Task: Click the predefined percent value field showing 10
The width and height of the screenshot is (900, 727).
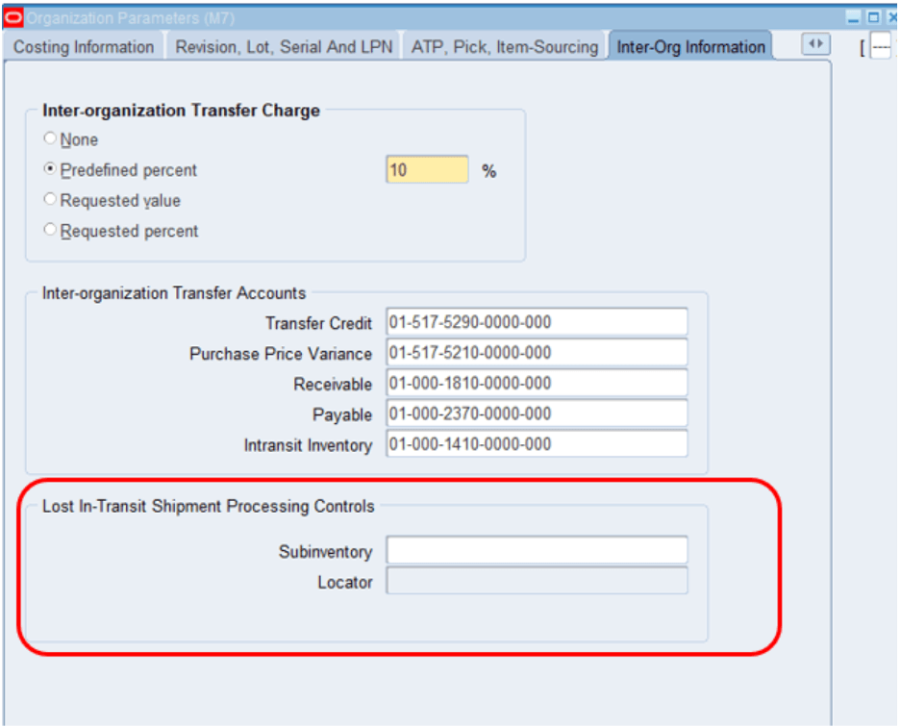Action: [427, 169]
